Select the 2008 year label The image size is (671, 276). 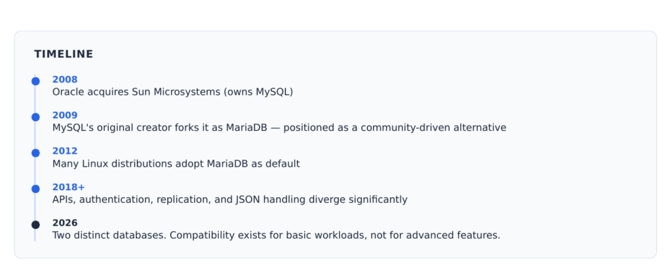(65, 80)
